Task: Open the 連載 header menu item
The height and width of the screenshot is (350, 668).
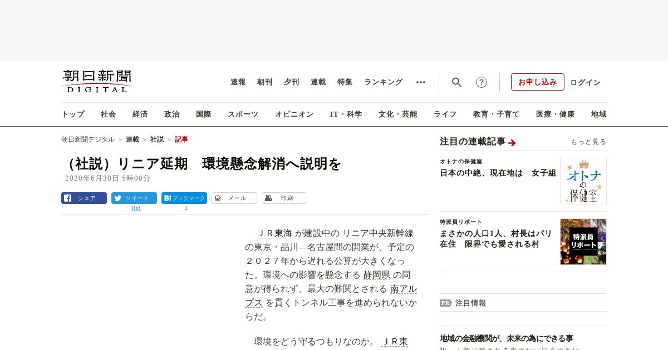Action: (x=318, y=82)
